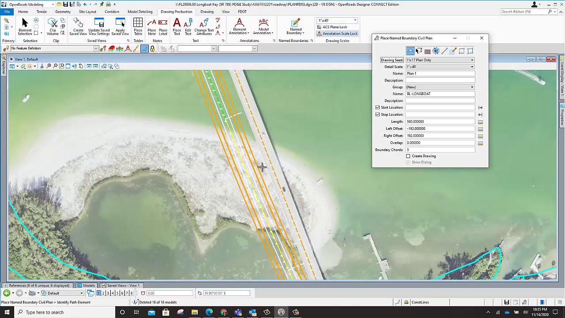The image size is (565, 318).
Task: Click the Windows Start button
Action: [7, 312]
